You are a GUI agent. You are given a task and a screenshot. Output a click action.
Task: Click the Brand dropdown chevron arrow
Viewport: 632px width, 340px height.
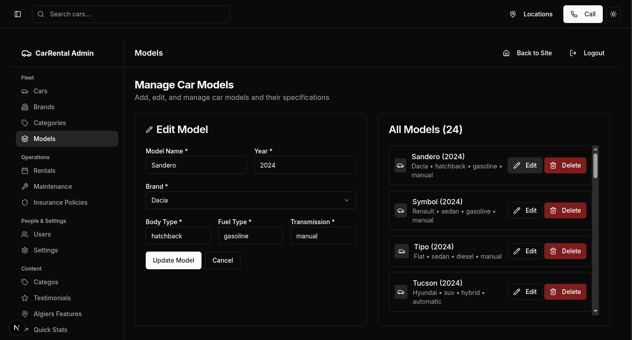tap(347, 200)
